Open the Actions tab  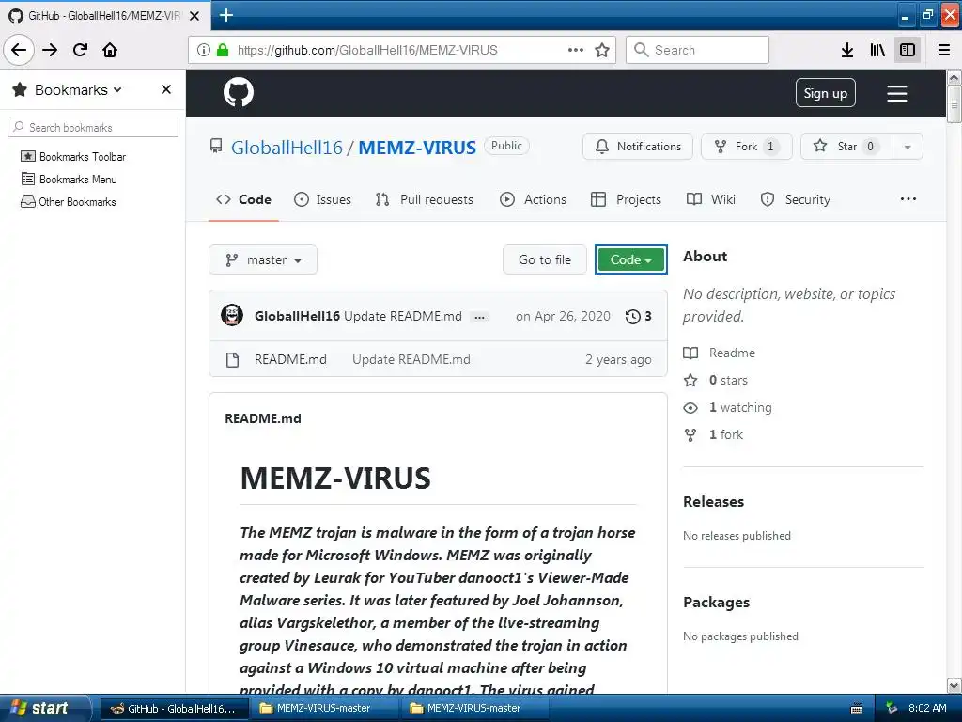click(534, 199)
